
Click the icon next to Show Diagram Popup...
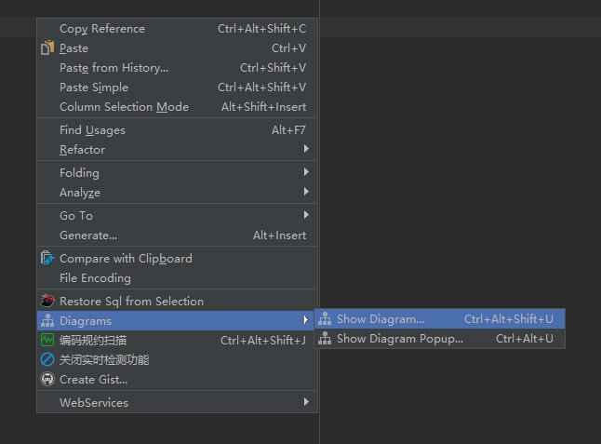point(325,338)
